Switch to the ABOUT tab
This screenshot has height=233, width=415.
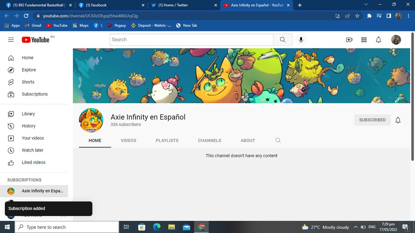click(x=248, y=140)
